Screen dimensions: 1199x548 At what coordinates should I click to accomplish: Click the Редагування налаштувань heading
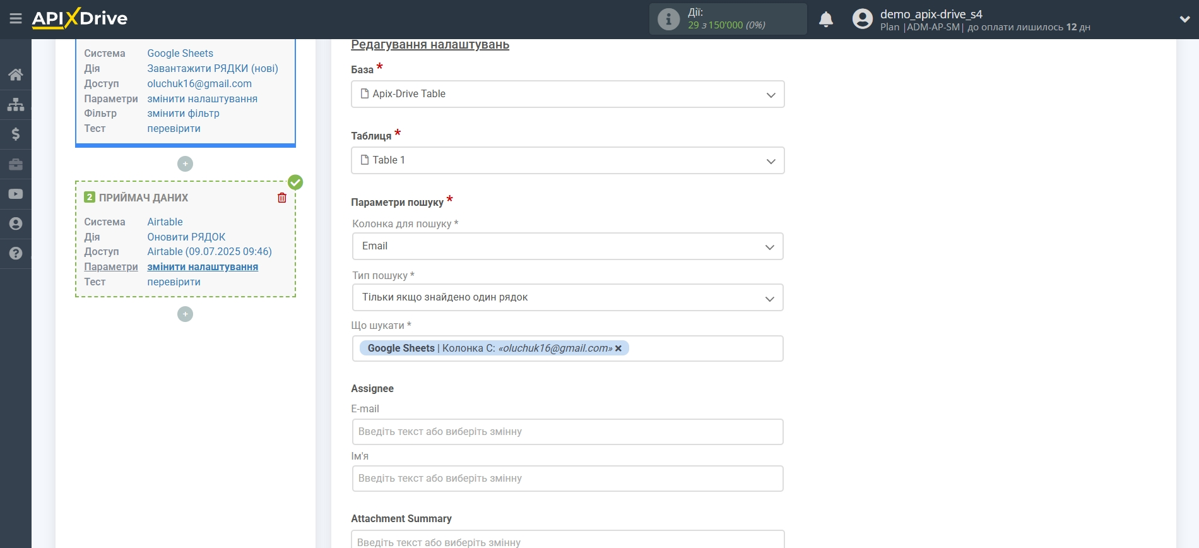430,45
